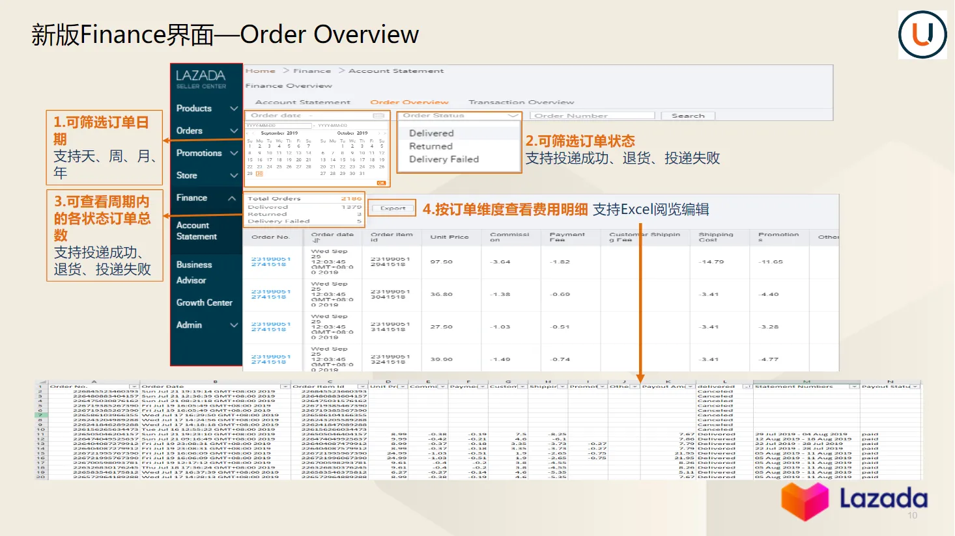Click the orange OK button in calendar
The width and height of the screenshot is (955, 536).
point(382,183)
